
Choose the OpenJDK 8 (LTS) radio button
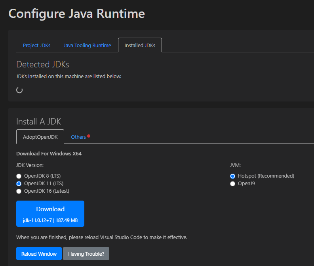(19, 176)
